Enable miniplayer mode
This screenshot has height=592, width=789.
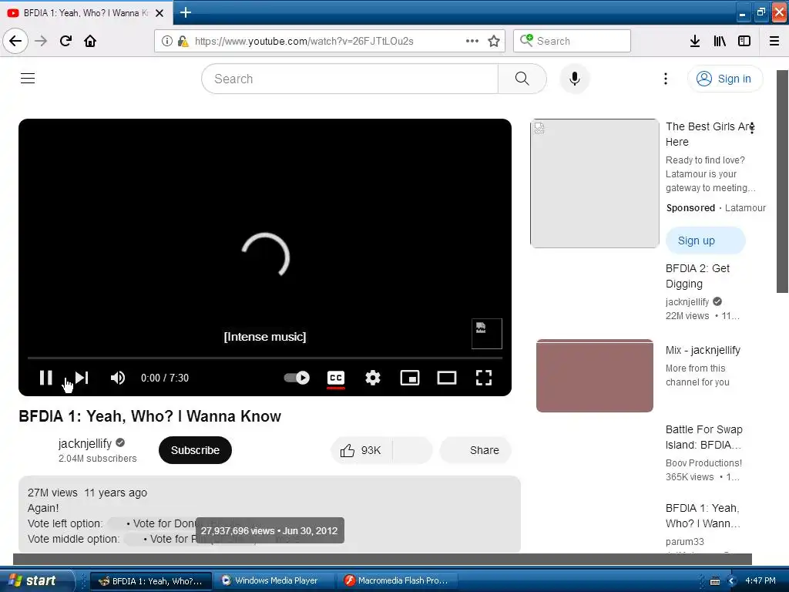click(410, 378)
